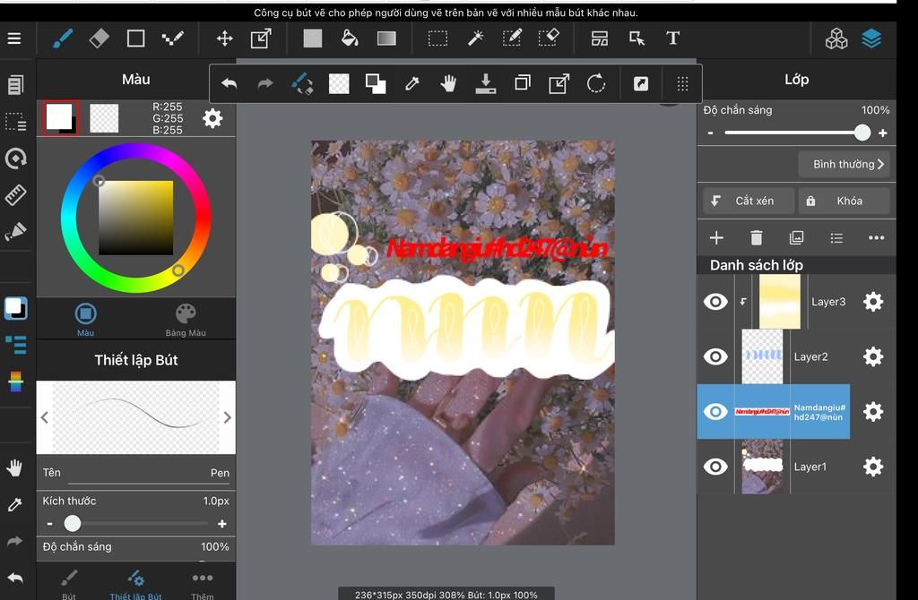
Task: Click the save download icon
Action: [x=485, y=84]
